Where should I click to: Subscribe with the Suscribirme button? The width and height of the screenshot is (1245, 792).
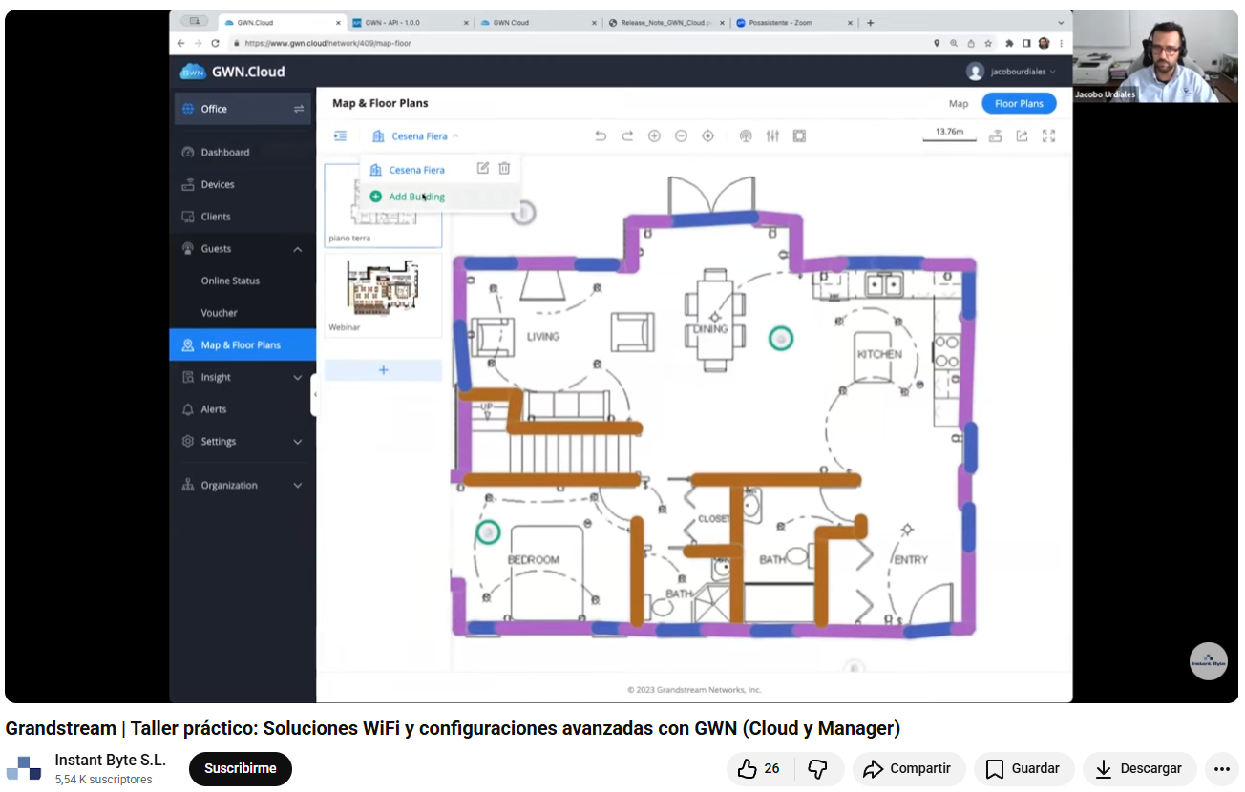coord(240,768)
